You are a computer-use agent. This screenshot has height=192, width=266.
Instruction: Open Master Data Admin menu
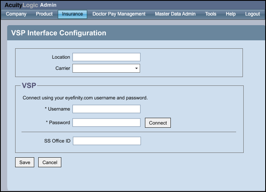[x=175, y=14]
